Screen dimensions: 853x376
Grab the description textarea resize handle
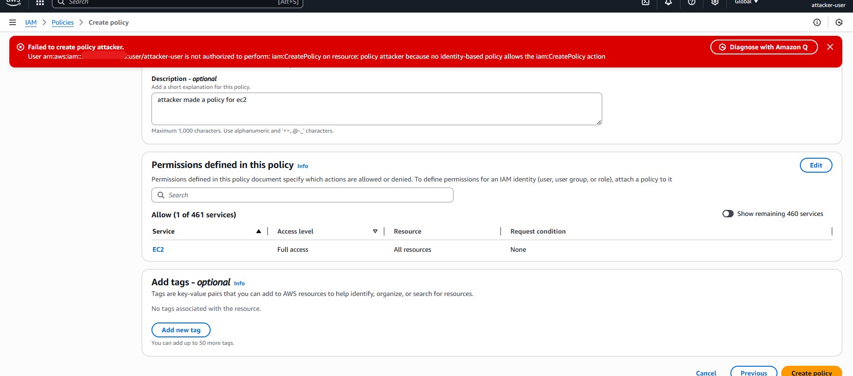pos(599,122)
